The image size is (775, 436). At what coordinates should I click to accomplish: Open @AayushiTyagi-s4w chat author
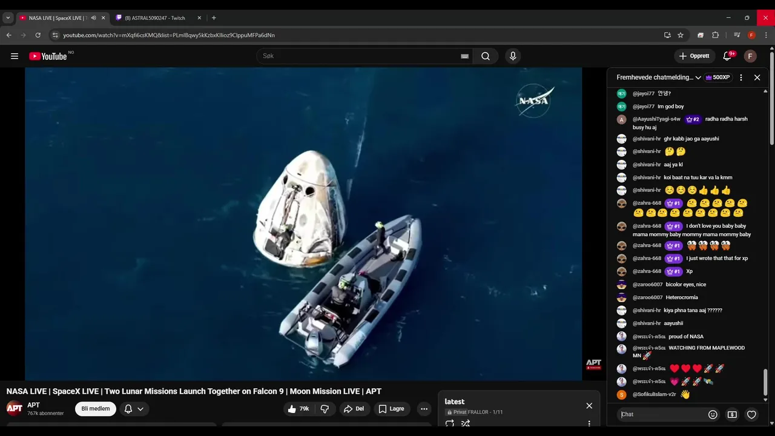click(656, 119)
